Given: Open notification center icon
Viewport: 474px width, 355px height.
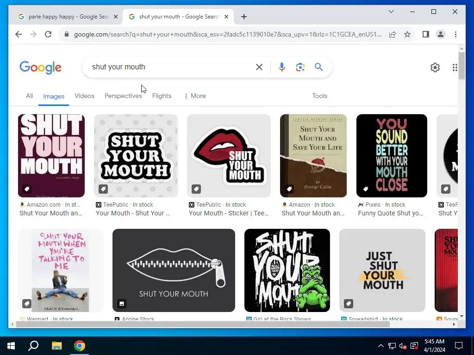Looking at the screenshot, I should click(459, 346).
